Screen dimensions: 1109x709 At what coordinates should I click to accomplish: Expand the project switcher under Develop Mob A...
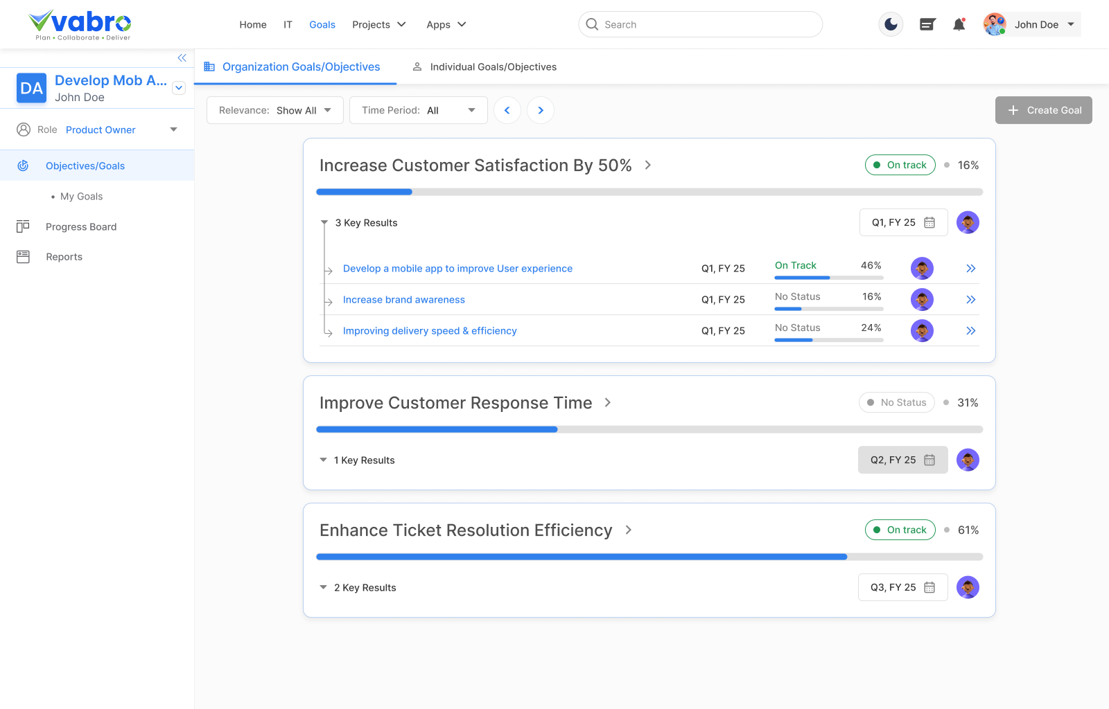click(x=179, y=88)
